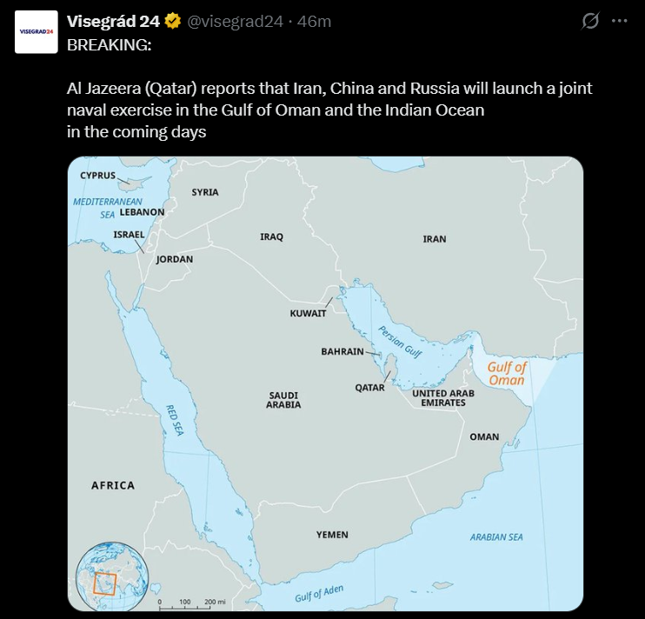
Task: Click the CYPRUS label on the map
Action: (x=97, y=175)
